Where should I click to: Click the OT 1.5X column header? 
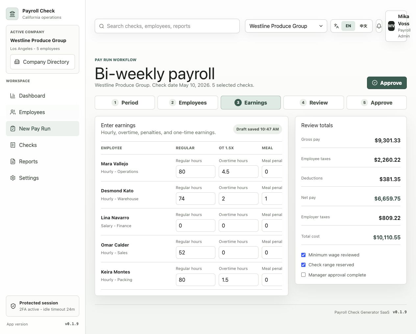pyautogui.click(x=226, y=148)
